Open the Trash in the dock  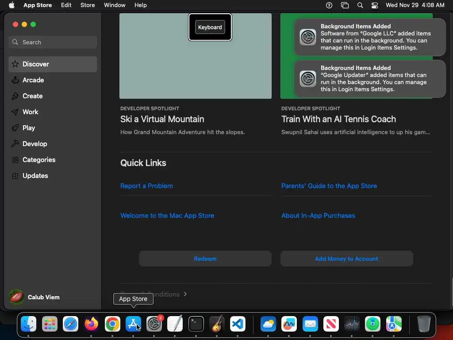[x=424, y=324]
